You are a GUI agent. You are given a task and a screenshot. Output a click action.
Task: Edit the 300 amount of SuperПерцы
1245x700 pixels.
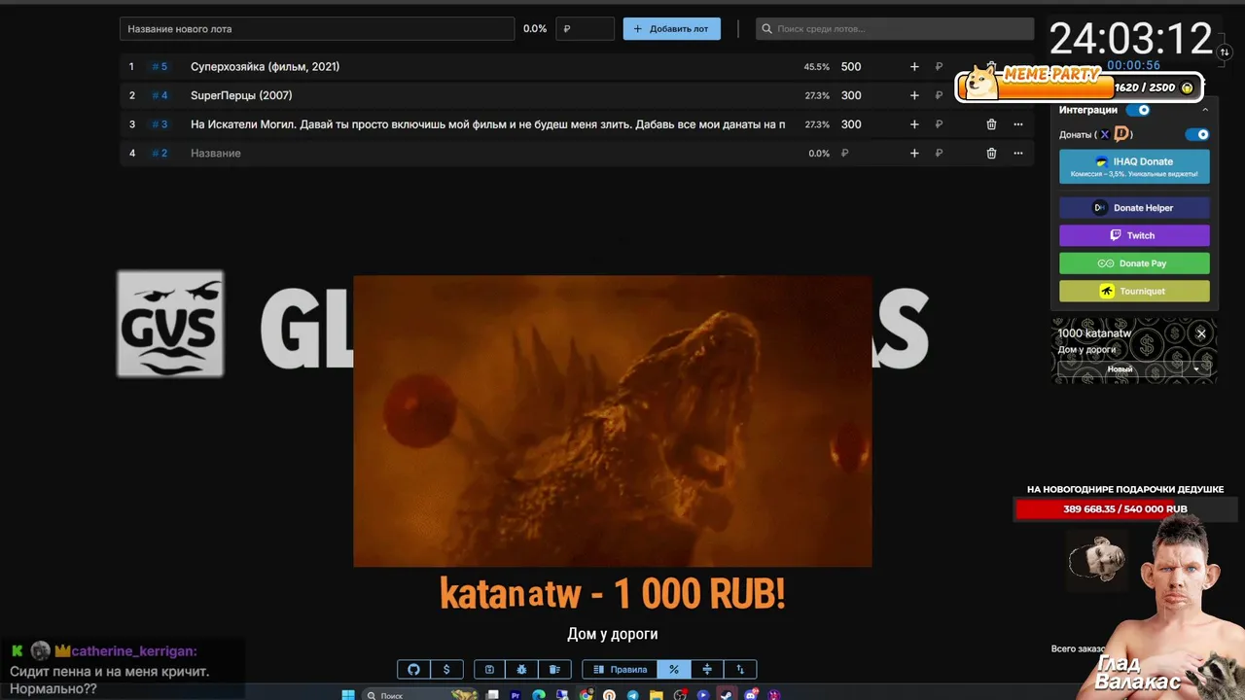(x=851, y=95)
